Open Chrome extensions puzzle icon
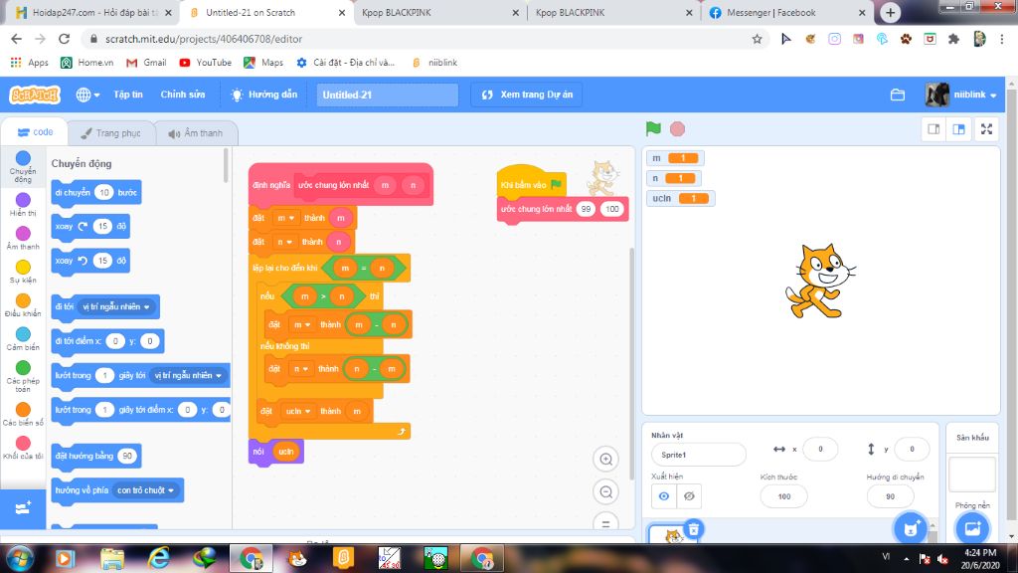Screen dimensions: 1018x573 tap(953, 39)
